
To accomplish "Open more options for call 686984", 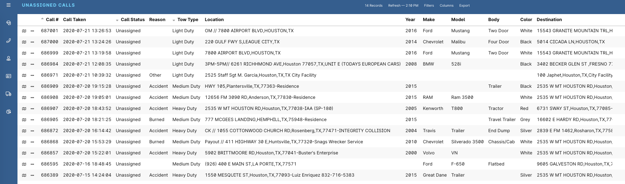I will pos(32,64).
